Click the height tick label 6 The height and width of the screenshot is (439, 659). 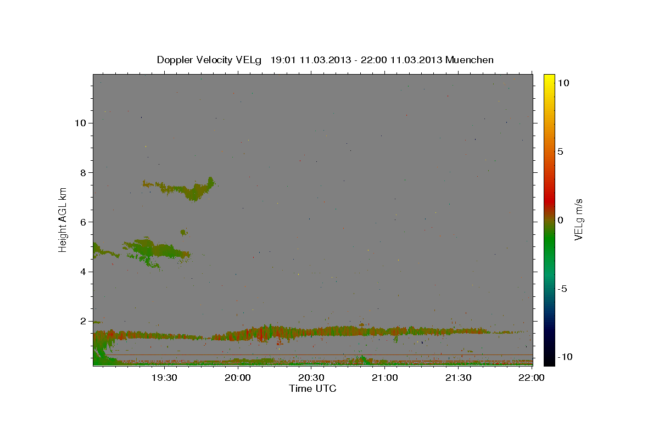[x=82, y=222]
